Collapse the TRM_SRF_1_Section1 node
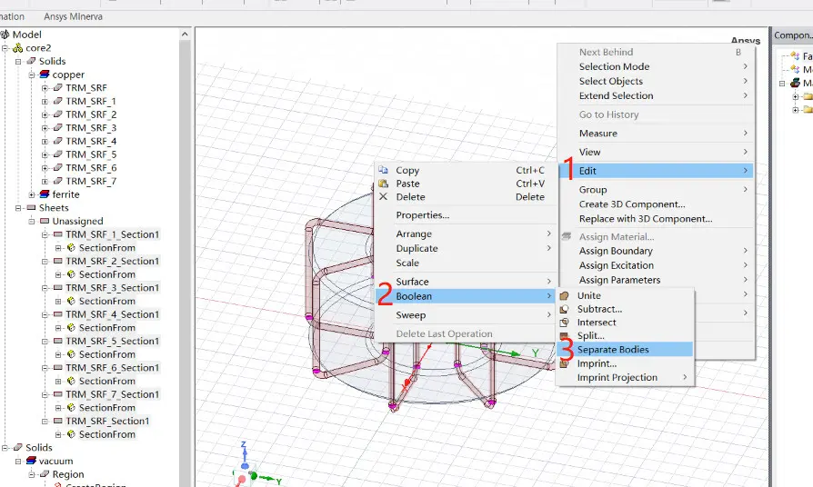The width and height of the screenshot is (813, 487). pyautogui.click(x=45, y=234)
